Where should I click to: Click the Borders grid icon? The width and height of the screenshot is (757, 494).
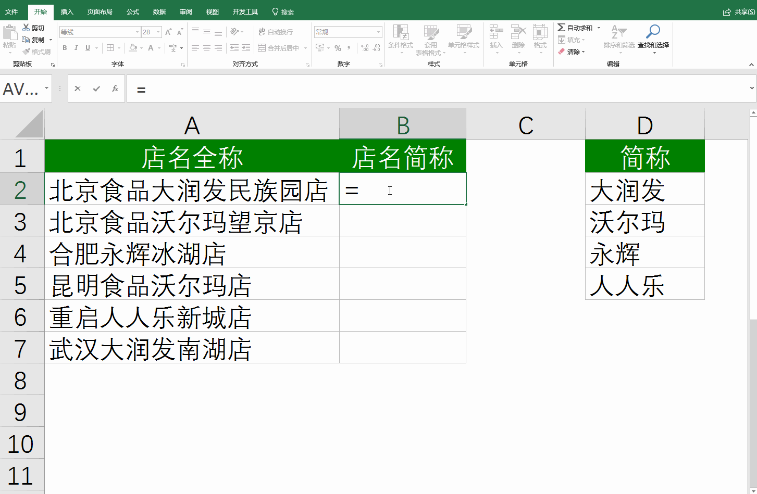(x=110, y=48)
